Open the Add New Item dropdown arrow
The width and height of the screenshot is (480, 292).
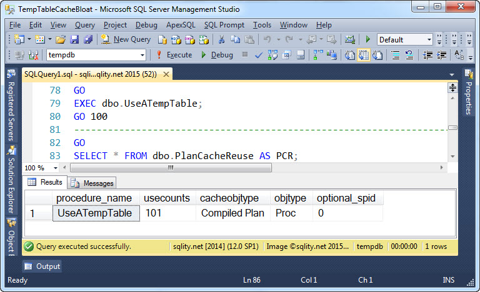pyautogui.click(x=50, y=39)
